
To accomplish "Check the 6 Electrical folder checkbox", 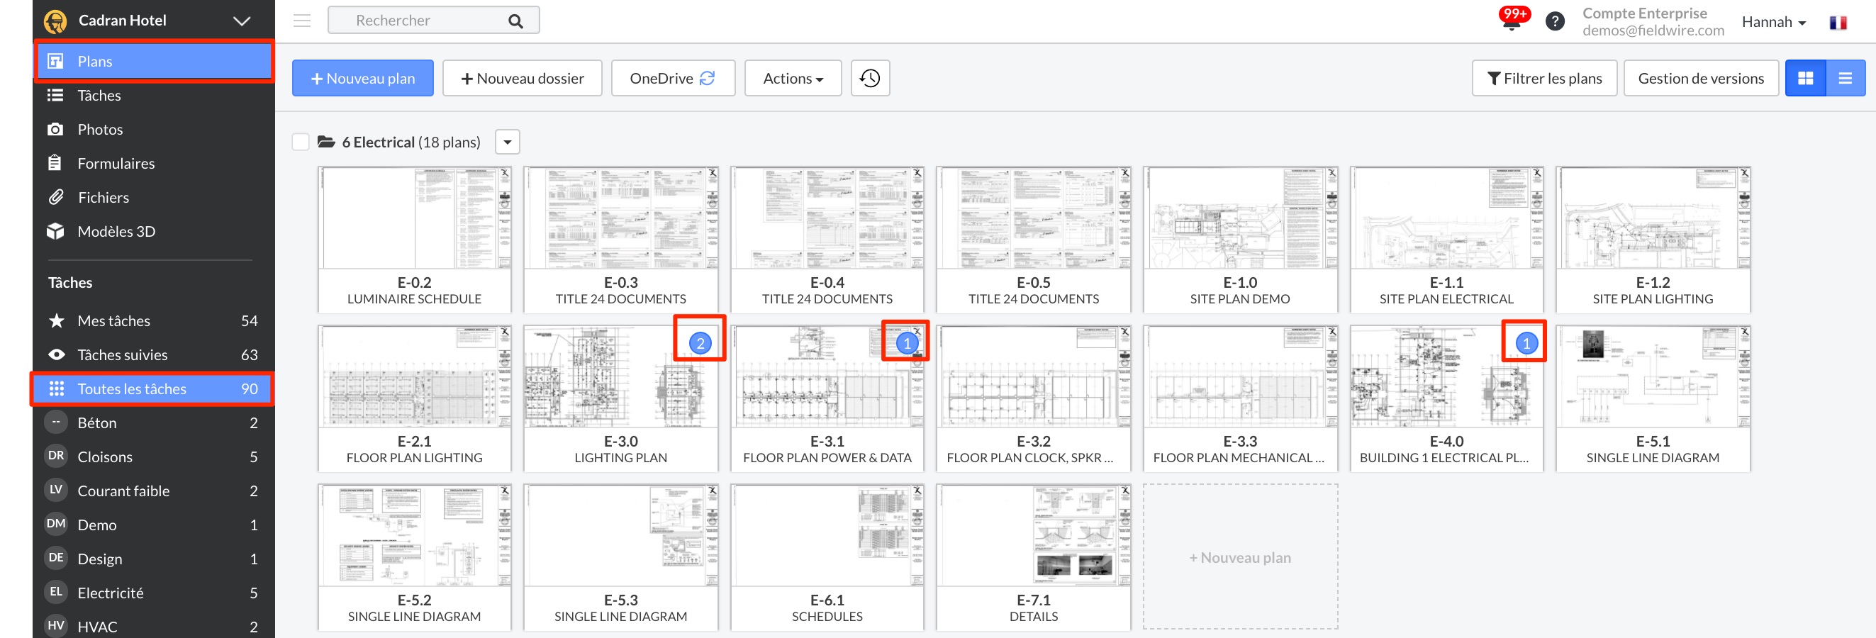I will point(301,141).
